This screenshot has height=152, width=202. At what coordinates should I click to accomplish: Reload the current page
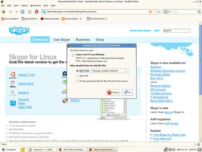point(22,12)
